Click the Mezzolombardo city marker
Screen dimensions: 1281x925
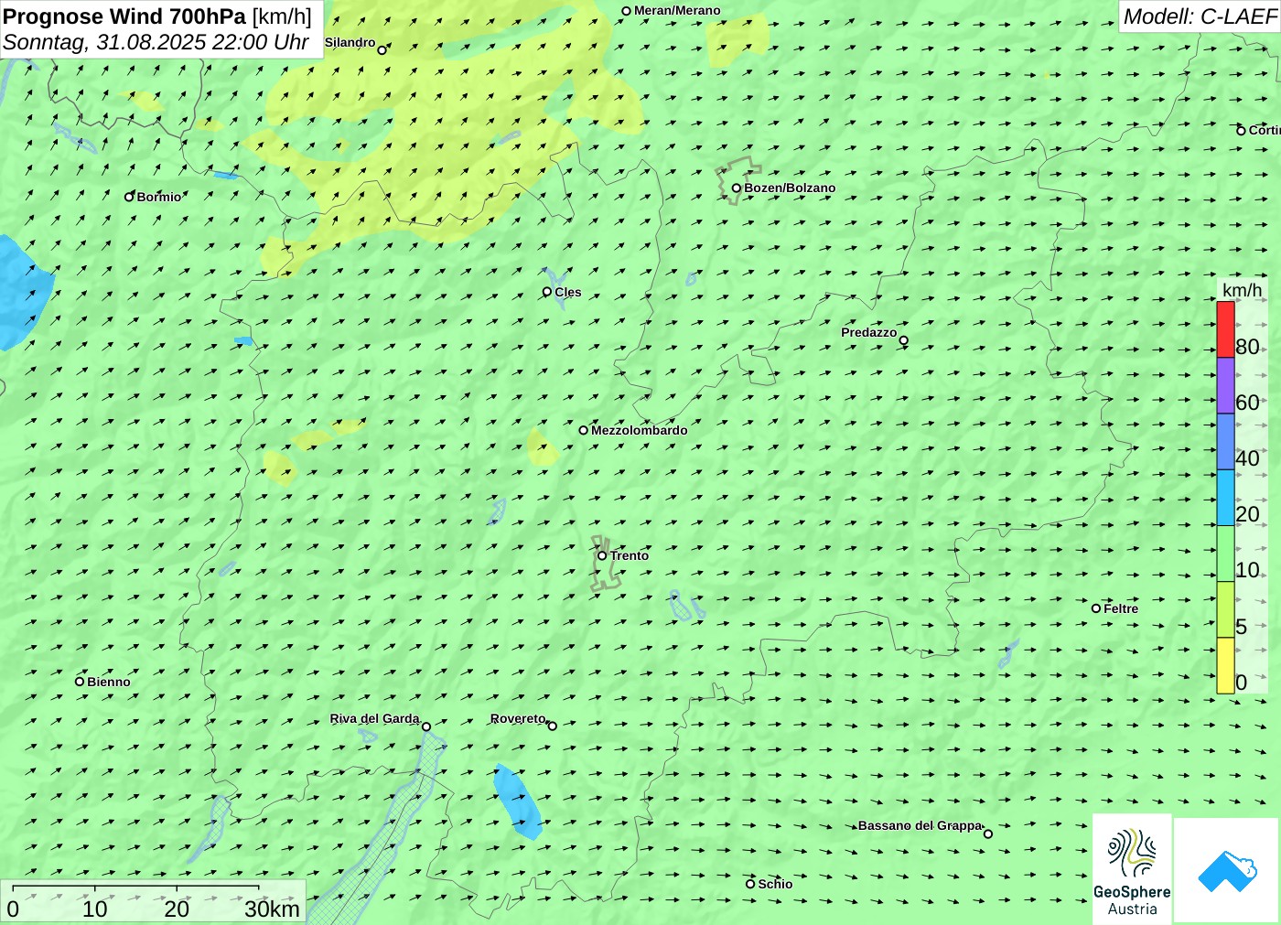pos(584,430)
